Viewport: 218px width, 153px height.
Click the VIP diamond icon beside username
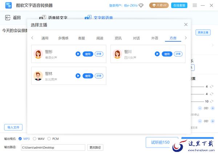(141, 5)
